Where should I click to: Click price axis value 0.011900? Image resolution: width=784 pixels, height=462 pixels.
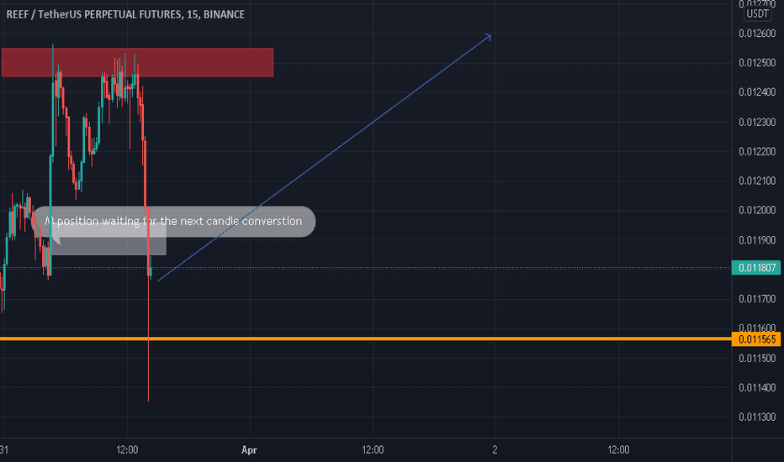click(x=757, y=240)
